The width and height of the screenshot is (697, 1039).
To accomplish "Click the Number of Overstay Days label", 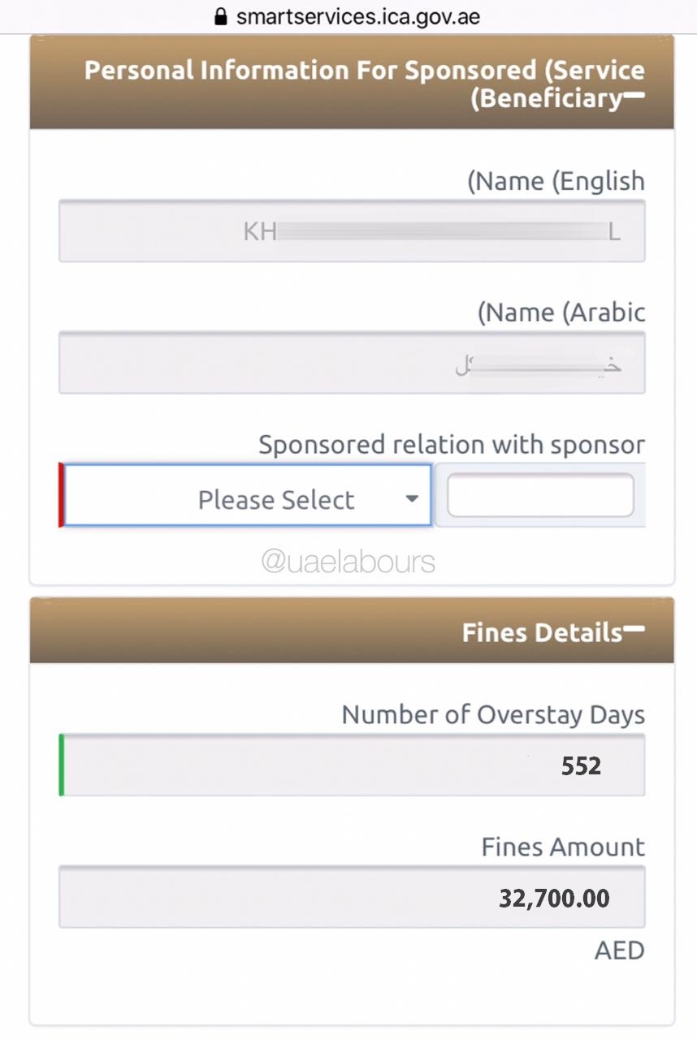I will 493,715.
